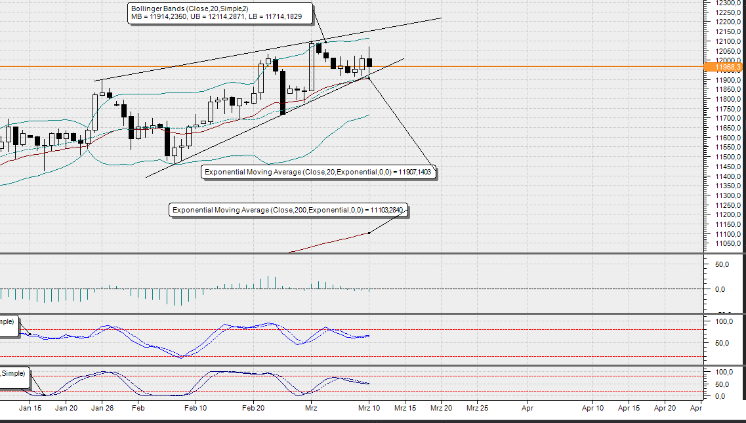Viewport: 746px width, 423px height.
Task: Click the 0,0 label in the bottom oscillator panel
Action: [x=720, y=396]
